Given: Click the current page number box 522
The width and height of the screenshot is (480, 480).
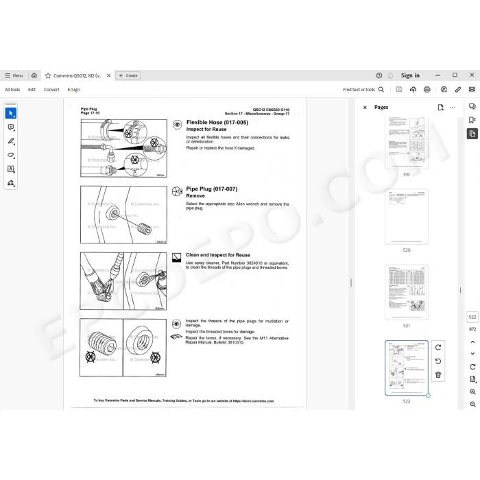Looking at the screenshot, I should (x=472, y=317).
